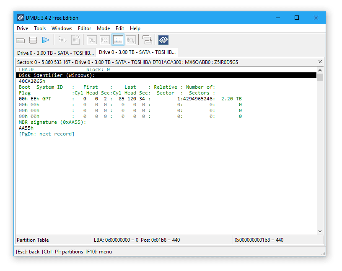
Task: Click the Sectors 0 - 5 860 533 167 header
Action: point(127,62)
